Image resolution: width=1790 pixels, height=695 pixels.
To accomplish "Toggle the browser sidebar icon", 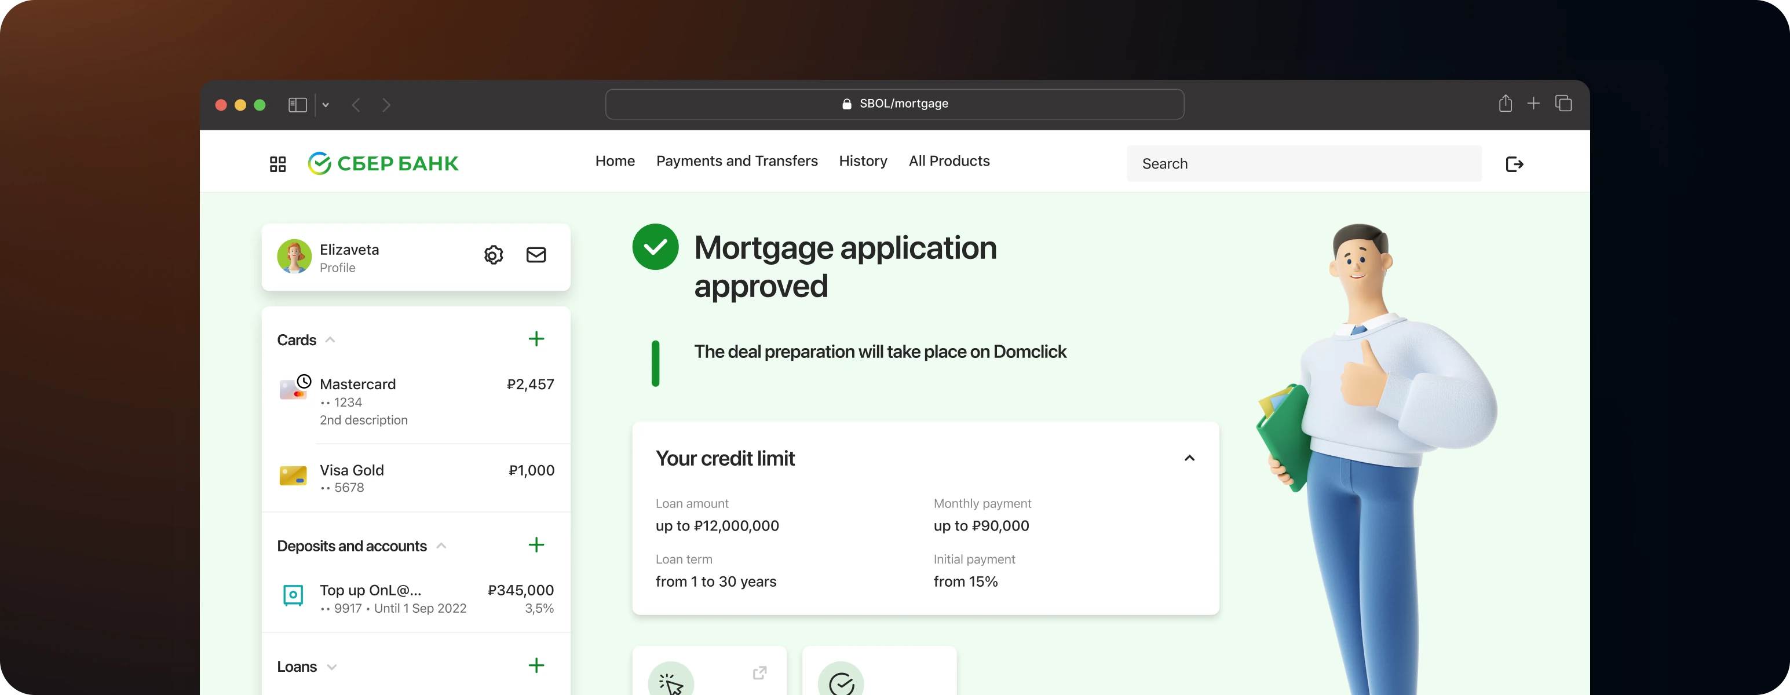I will 297,105.
